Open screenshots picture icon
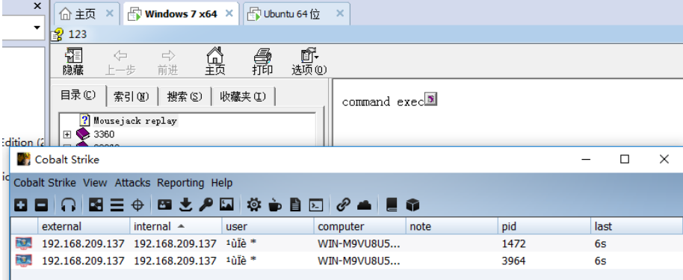 pos(227,205)
